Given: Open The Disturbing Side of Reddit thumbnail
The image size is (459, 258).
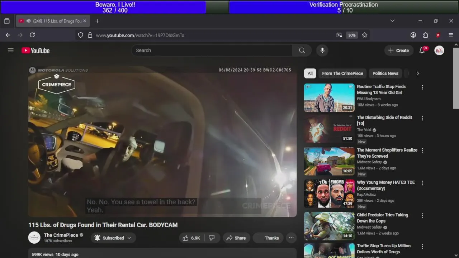Looking at the screenshot, I should click(x=329, y=129).
